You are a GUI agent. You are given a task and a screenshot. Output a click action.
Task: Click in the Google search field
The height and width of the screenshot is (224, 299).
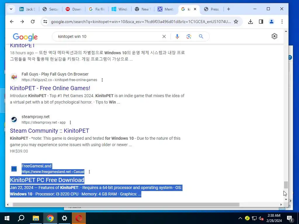pyautogui.click(x=109, y=36)
